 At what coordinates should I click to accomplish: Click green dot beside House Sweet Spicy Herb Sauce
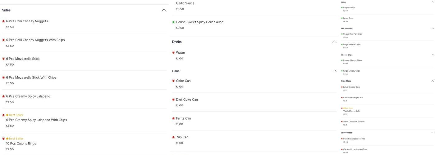173,22
